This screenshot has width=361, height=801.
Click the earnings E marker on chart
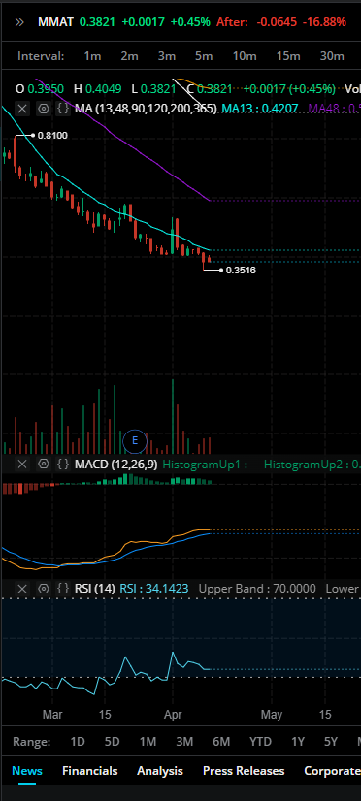point(135,440)
